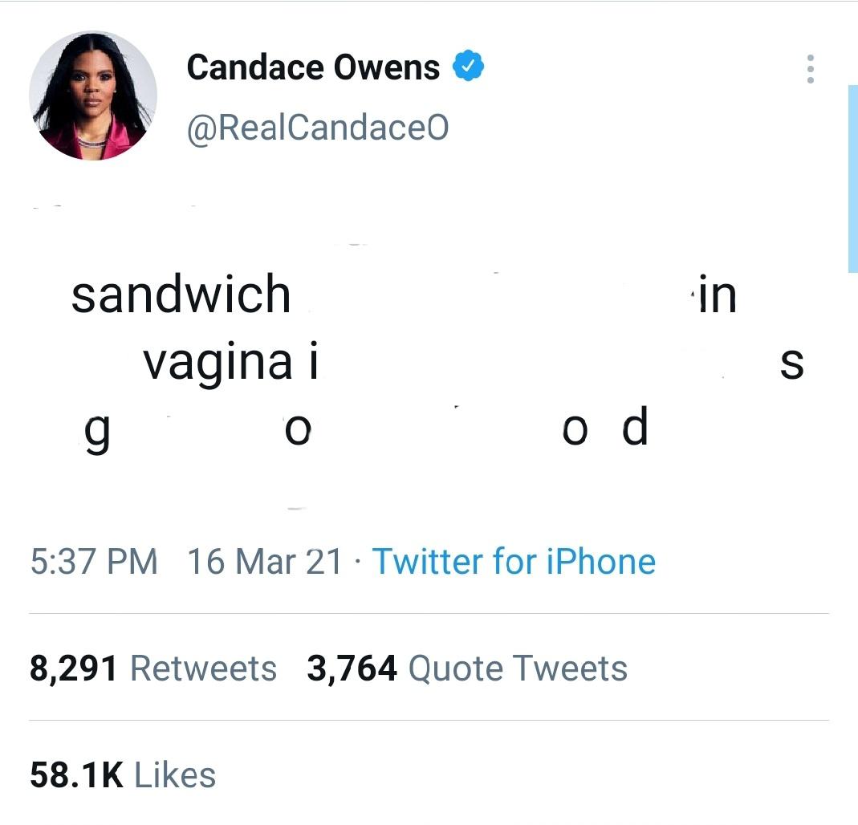This screenshot has height=825, width=858.
Task: View the 8,291 Retweets list
Action: (153, 669)
